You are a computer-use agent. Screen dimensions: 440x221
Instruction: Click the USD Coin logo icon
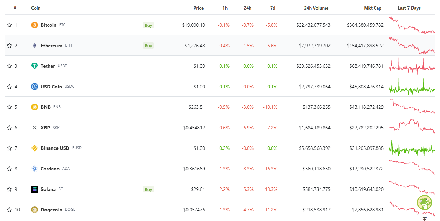tap(34, 87)
